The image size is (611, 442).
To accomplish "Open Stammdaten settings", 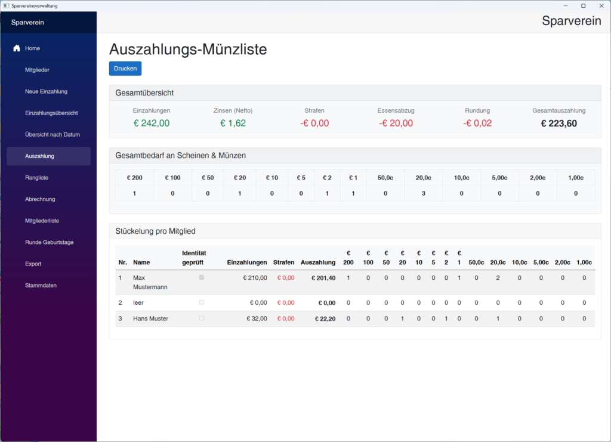I will tap(41, 285).
